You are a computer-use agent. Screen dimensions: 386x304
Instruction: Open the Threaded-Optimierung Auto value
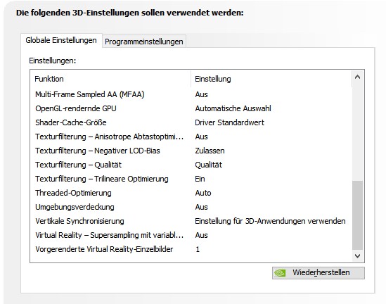pos(203,193)
